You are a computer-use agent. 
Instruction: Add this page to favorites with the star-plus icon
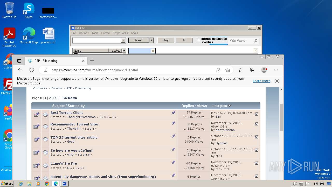tap(227, 70)
